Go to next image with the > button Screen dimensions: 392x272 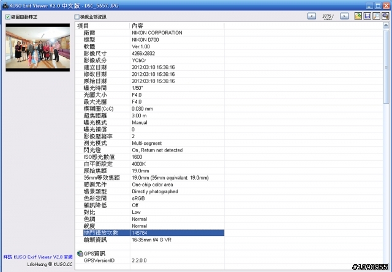click(344, 17)
